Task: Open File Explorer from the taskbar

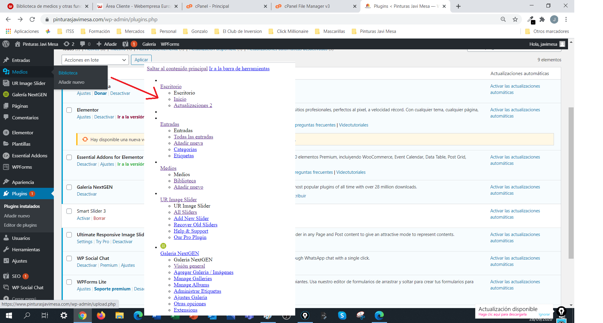Action: click(x=120, y=315)
